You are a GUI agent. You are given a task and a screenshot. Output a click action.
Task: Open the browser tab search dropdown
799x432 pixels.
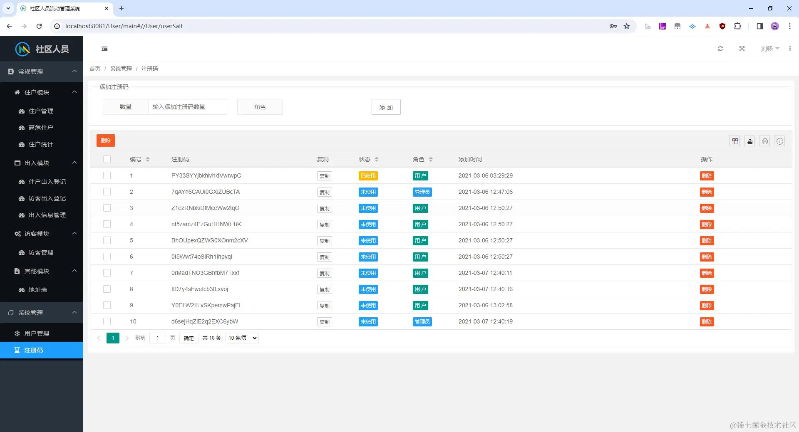[8, 8]
